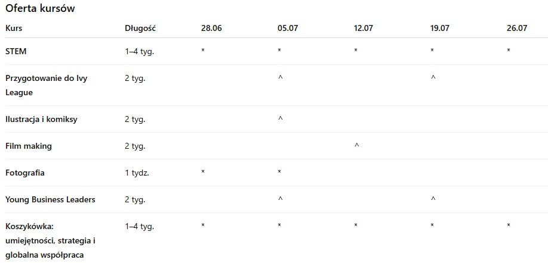
Task: Click the "Fotografia" course name
Action: [25, 173]
